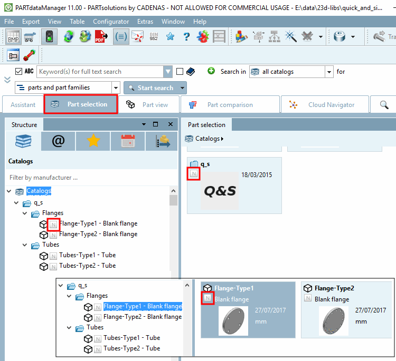Viewport: 396px width, 361px height.
Task: Select the calendar history panel icon
Action: 128,141
